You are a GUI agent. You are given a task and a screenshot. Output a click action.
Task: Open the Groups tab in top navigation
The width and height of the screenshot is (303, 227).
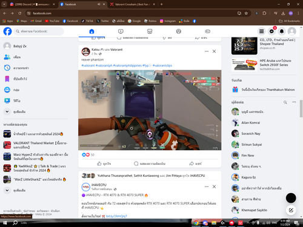pyautogui.click(x=179, y=31)
